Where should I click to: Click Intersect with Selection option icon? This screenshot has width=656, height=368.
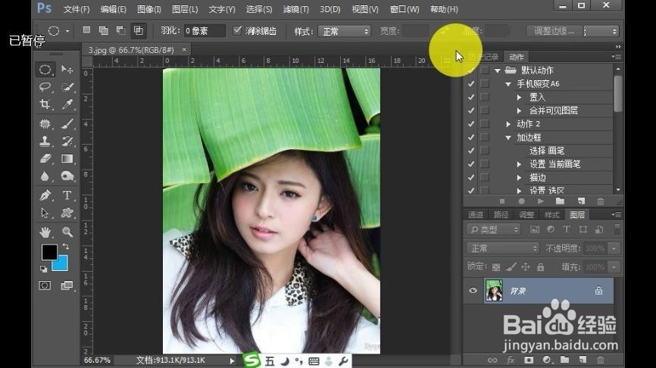click(138, 30)
